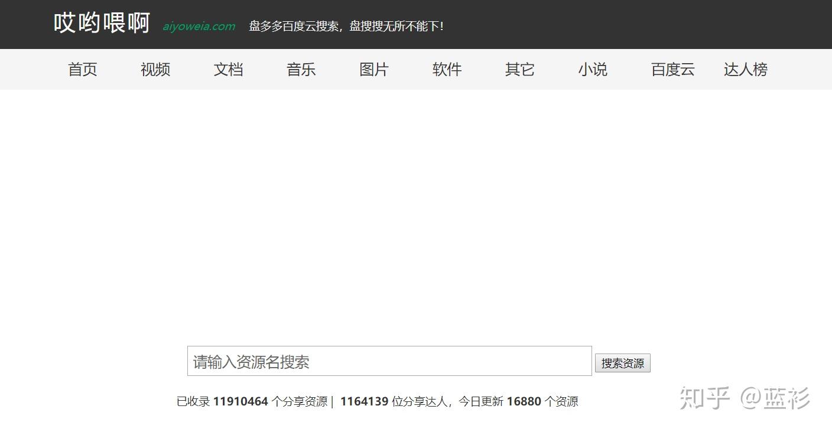
Task: Open the 图片 pictures category
Action: pos(374,70)
